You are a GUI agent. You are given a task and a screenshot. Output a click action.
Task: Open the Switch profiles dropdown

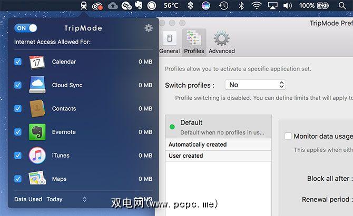(256, 85)
